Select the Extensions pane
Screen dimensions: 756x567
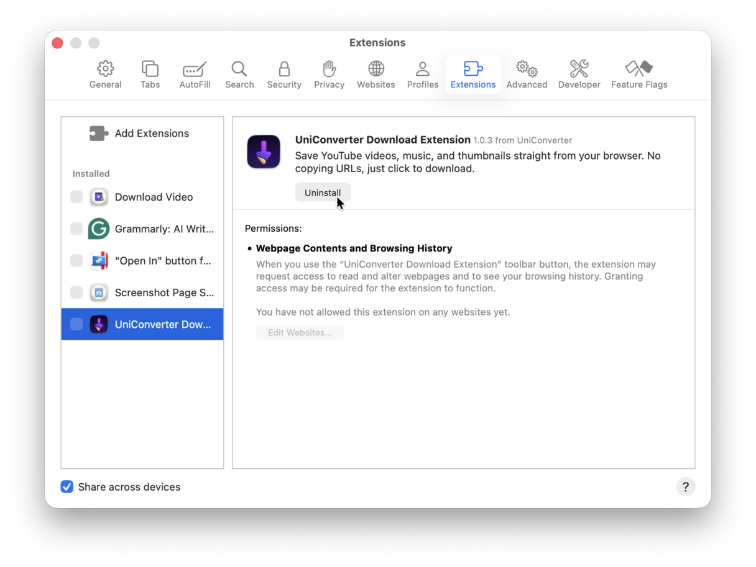click(473, 75)
